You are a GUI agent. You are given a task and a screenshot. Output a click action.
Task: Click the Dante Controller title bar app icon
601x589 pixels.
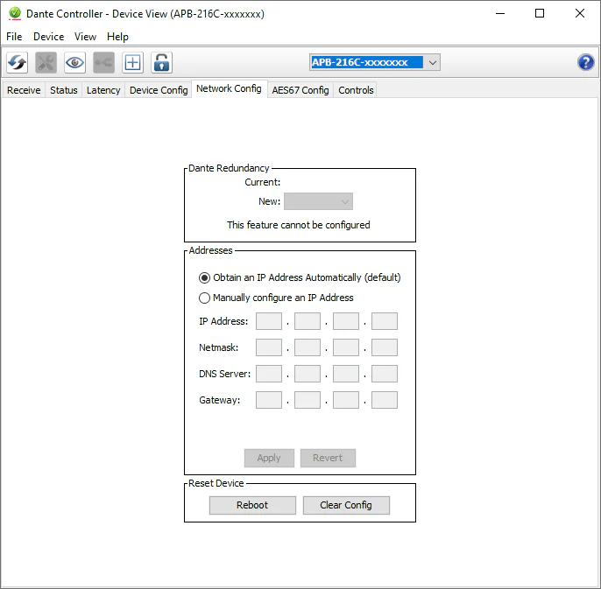click(15, 14)
